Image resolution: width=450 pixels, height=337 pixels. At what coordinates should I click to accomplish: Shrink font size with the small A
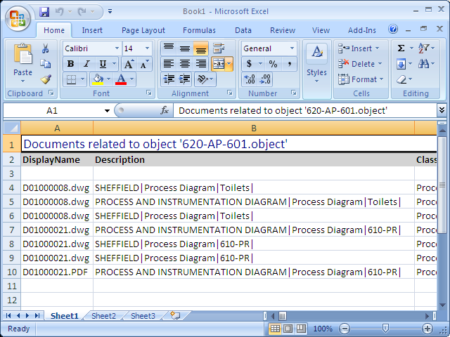(x=144, y=64)
